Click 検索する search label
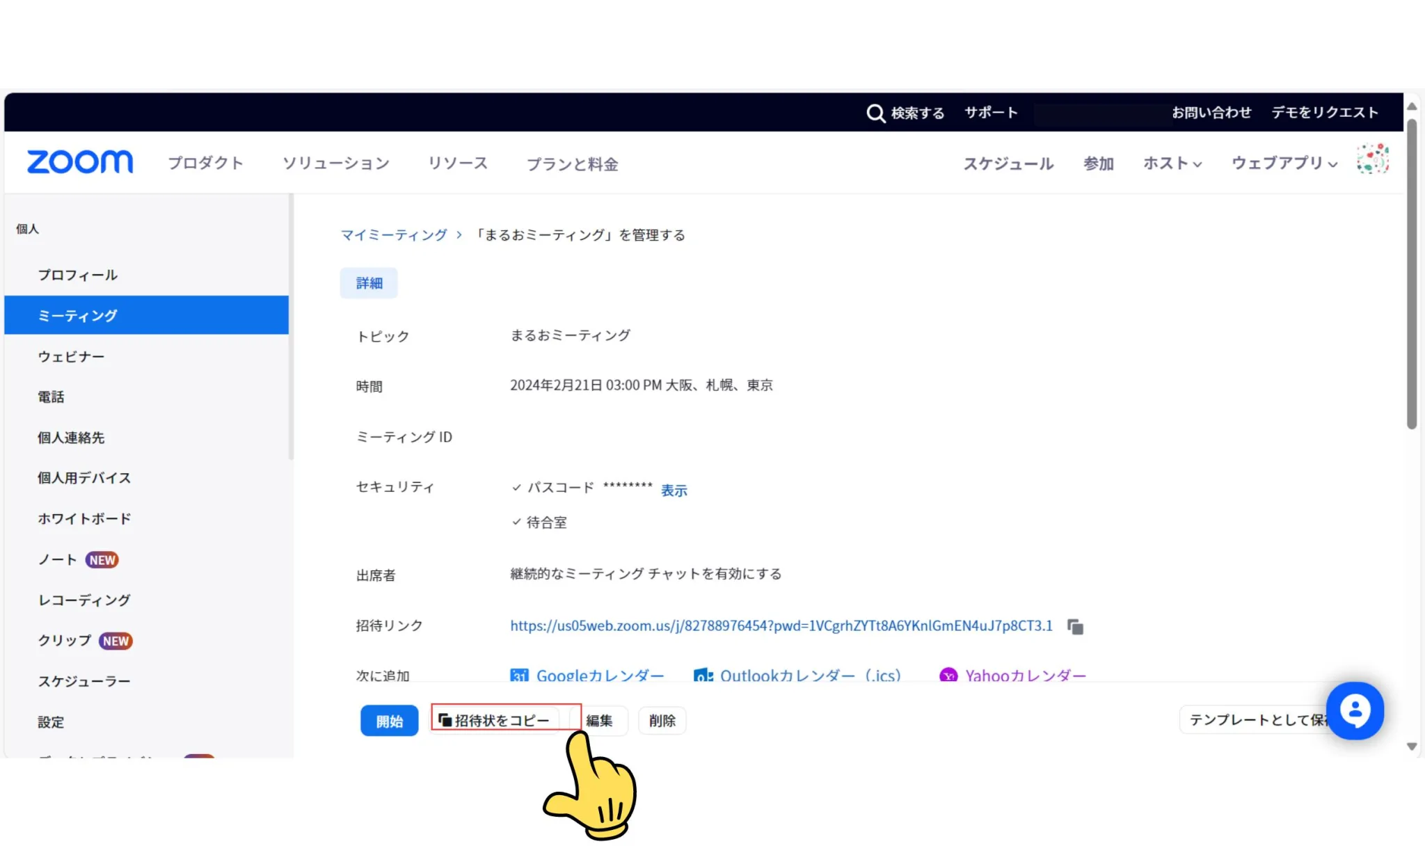 (917, 113)
